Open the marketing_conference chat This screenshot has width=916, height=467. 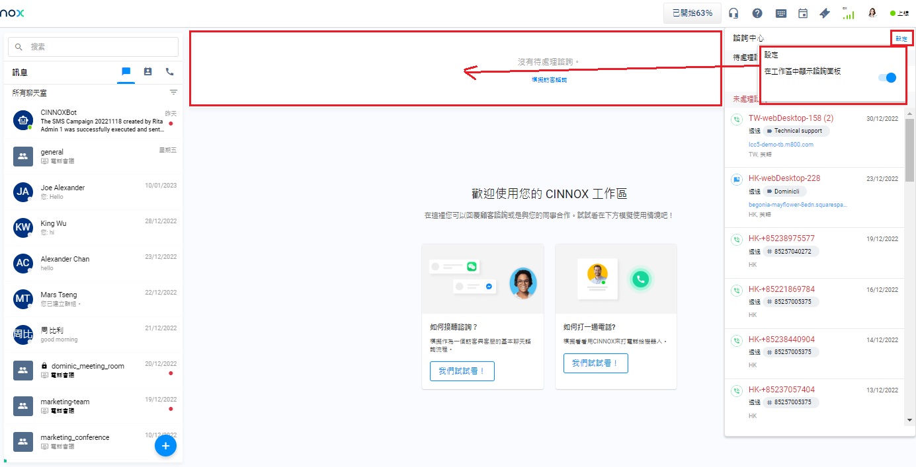pos(93,441)
